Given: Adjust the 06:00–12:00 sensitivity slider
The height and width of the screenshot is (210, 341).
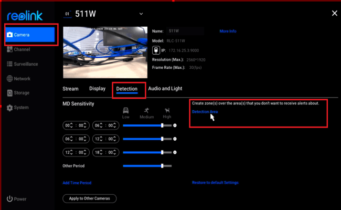Looking at the screenshot, I should (x=147, y=139).
